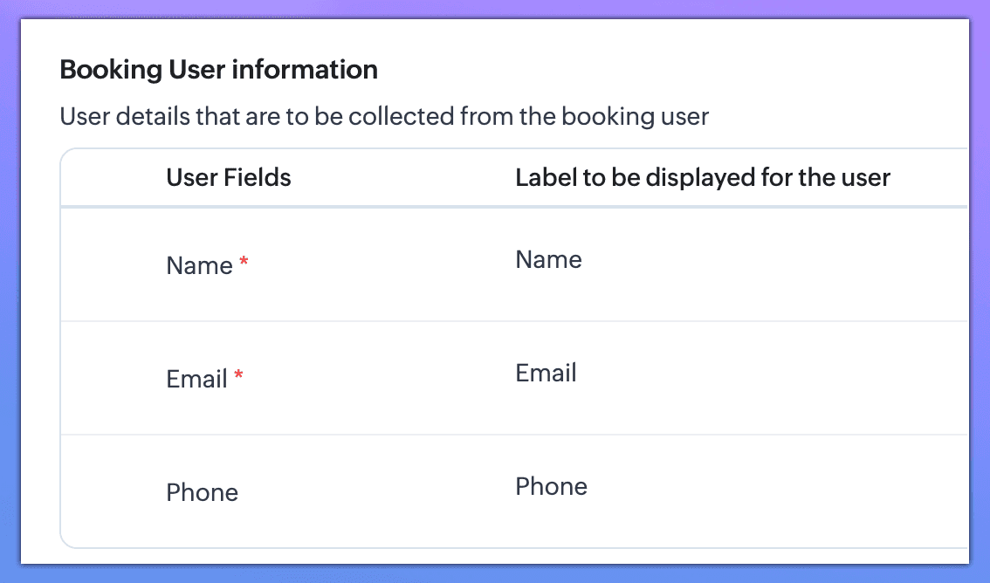Select Email in the User Fields column

[196, 379]
